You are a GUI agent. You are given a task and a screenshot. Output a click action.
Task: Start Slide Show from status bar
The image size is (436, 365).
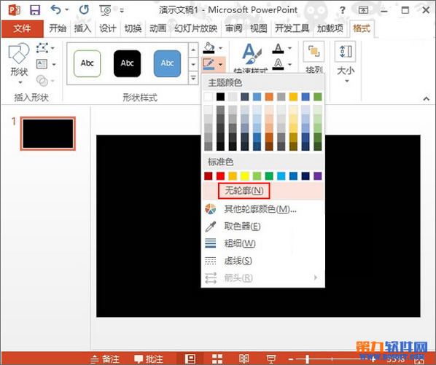pos(271,358)
